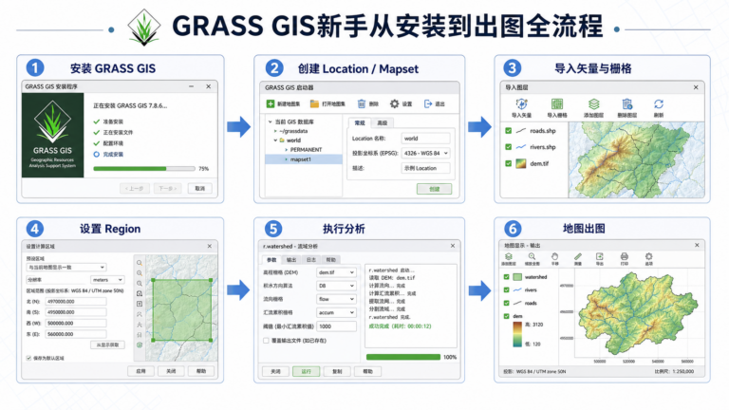Uncheck the rivers.shp layer checkbox
The image size is (729, 410).
pos(508,147)
